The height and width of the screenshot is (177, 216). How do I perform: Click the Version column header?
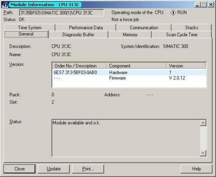pyautogui.click(x=186, y=66)
